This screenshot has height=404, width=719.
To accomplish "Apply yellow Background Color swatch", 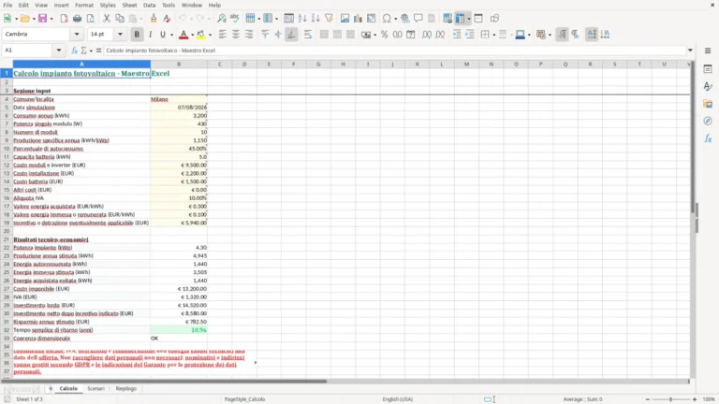I will (201, 35).
